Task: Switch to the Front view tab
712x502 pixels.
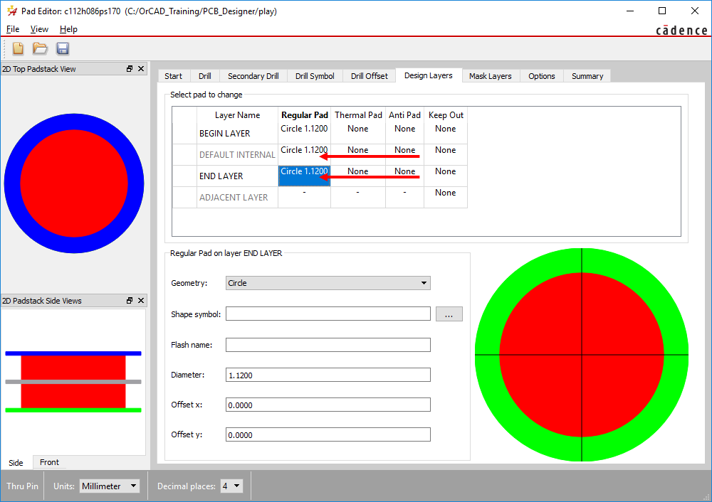Action: tap(49, 462)
